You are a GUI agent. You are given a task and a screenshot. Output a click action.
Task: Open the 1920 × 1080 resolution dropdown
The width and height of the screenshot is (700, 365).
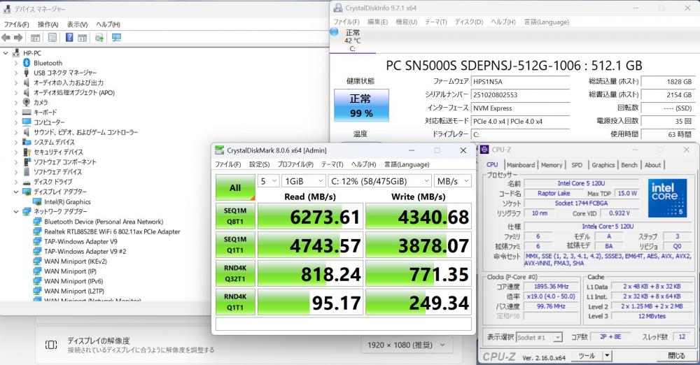coord(406,345)
